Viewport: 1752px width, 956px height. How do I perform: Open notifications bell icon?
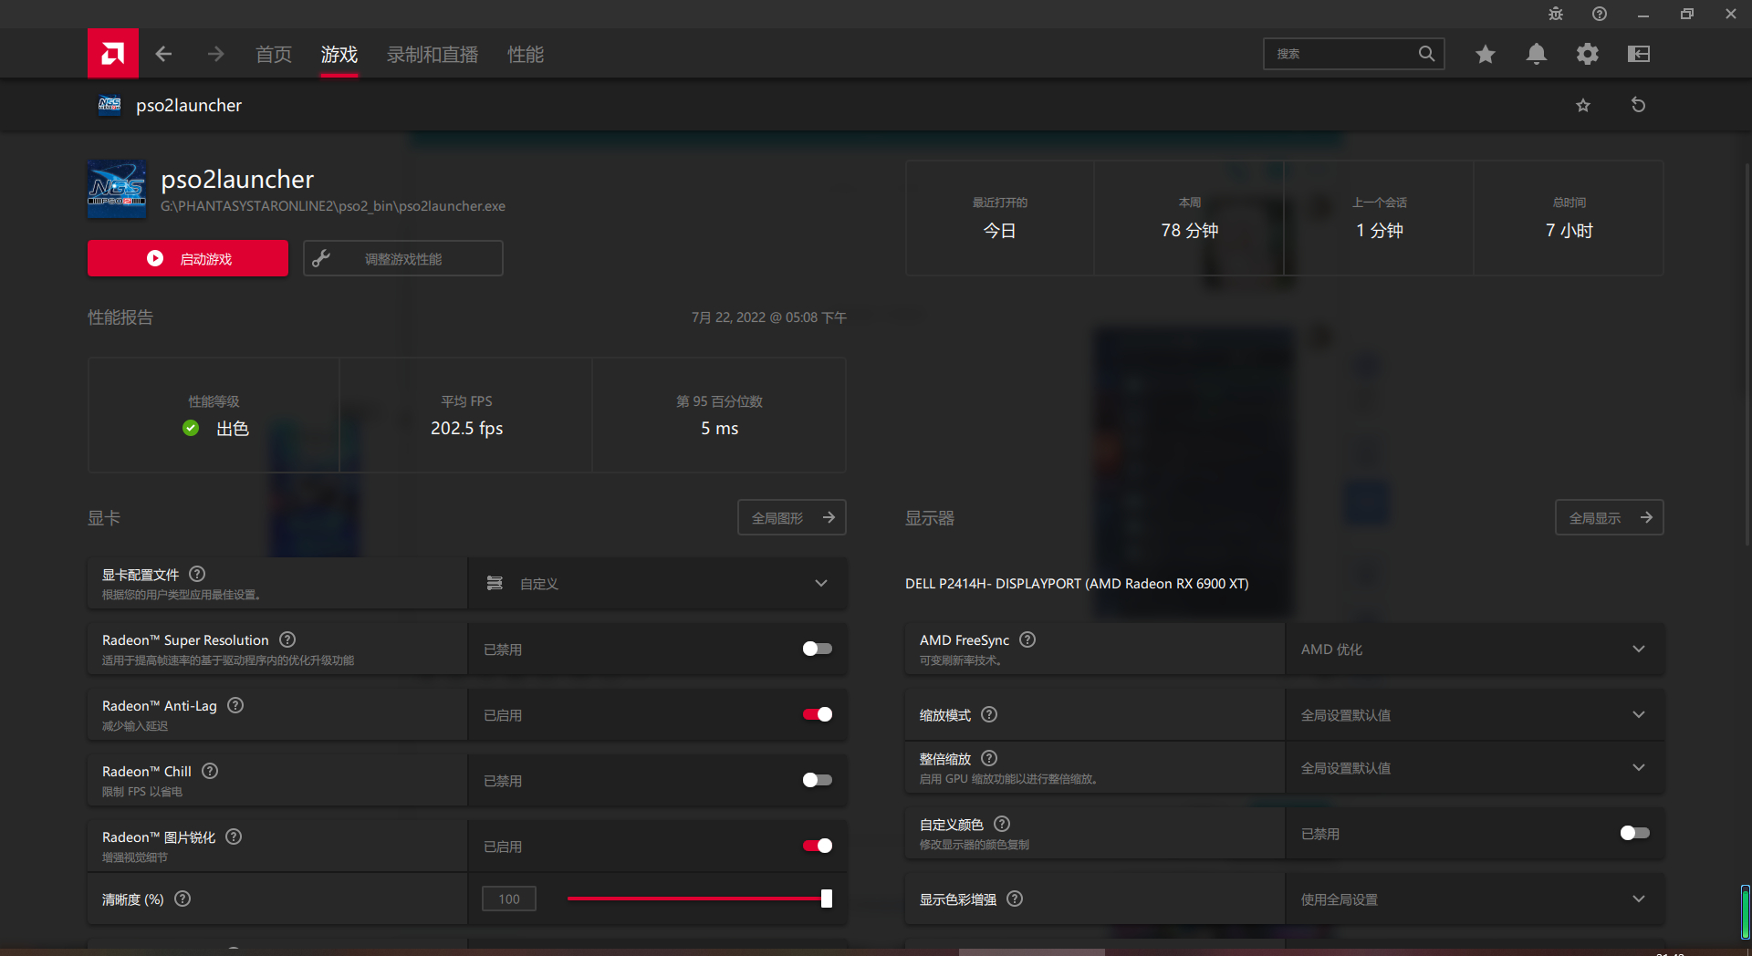[x=1537, y=54]
